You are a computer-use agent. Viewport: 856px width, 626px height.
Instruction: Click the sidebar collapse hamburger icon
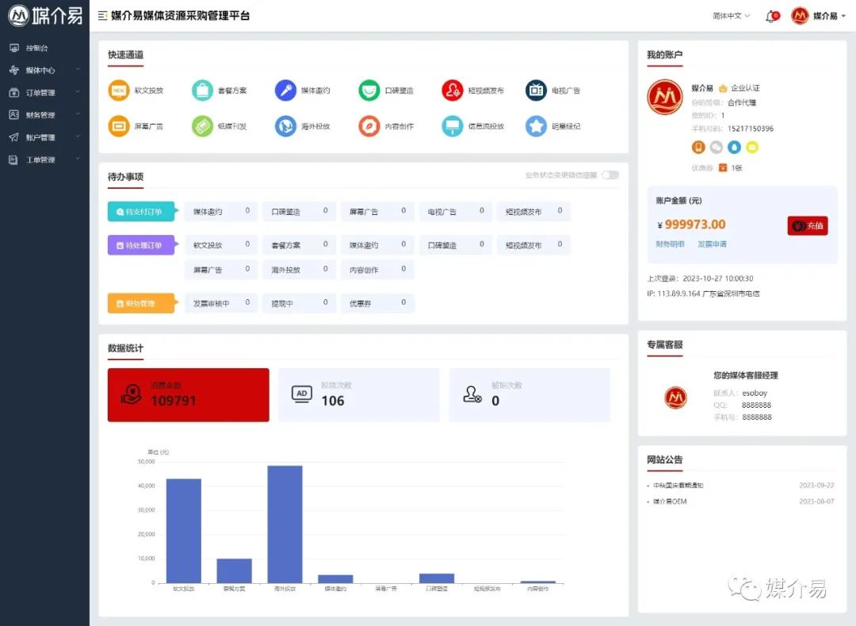102,16
